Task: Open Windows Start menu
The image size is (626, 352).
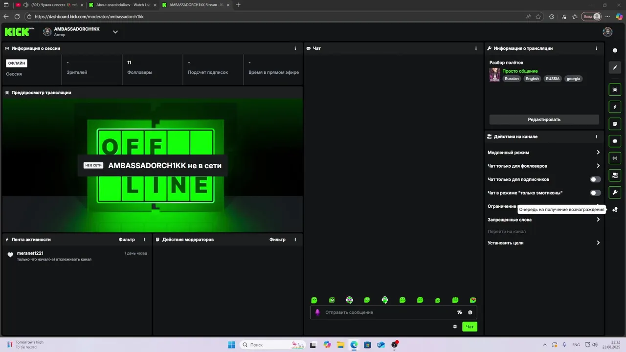Action: 231,345
